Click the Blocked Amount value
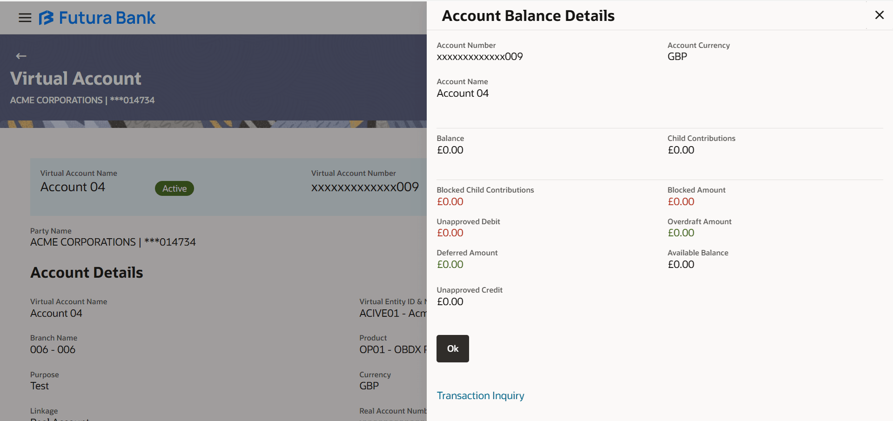 point(681,202)
